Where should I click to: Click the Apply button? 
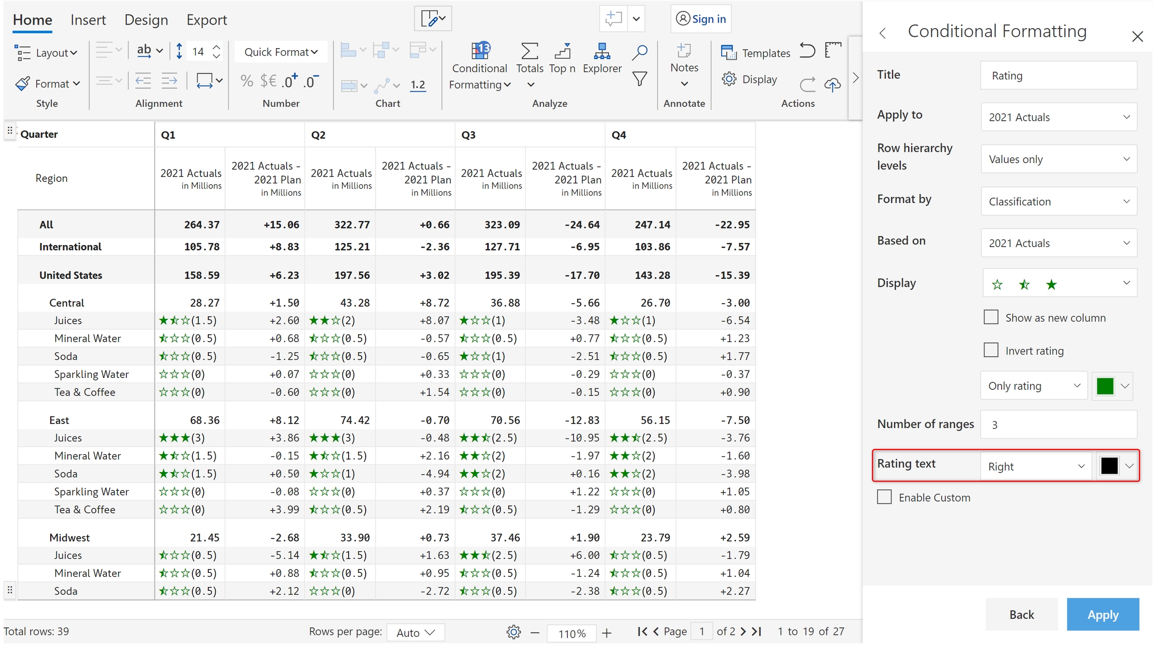coord(1102,614)
